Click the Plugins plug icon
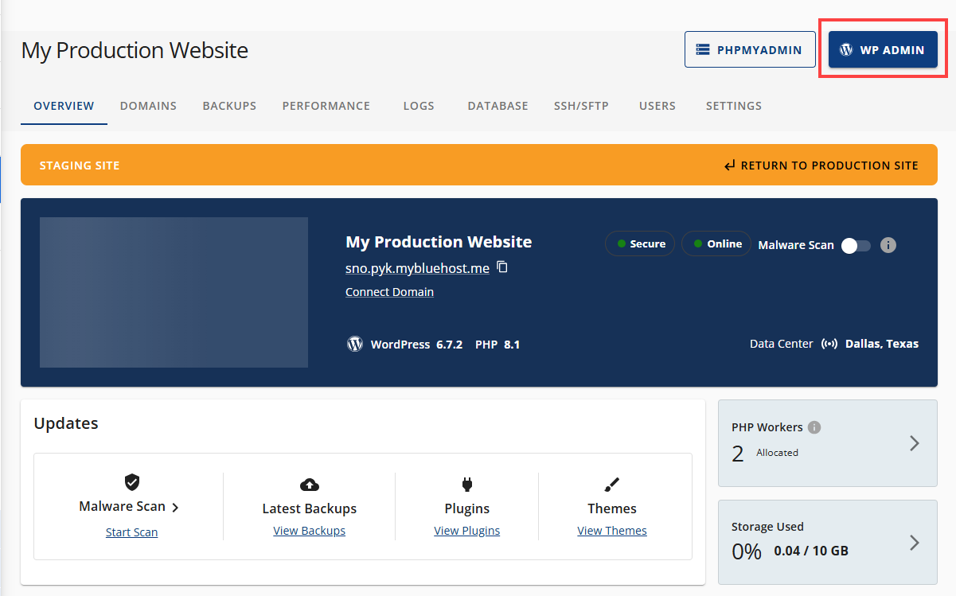The height and width of the screenshot is (596, 956). (466, 484)
